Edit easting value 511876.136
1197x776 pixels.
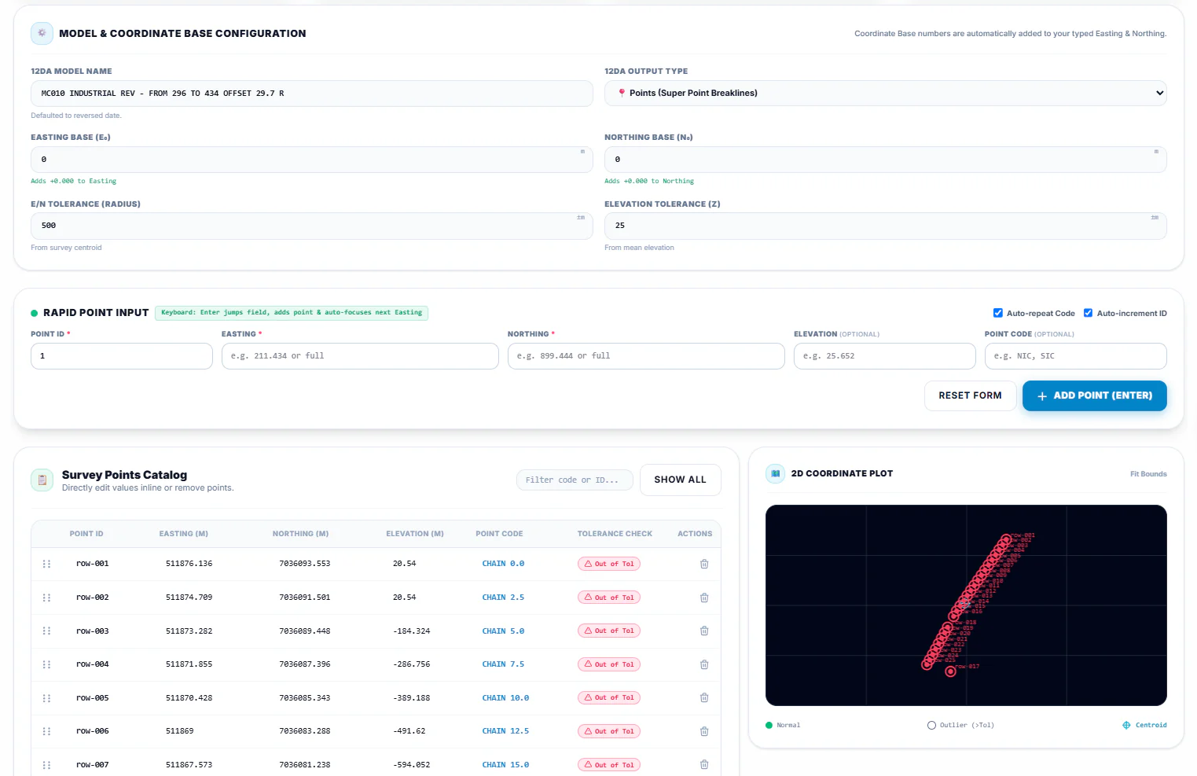[189, 564]
